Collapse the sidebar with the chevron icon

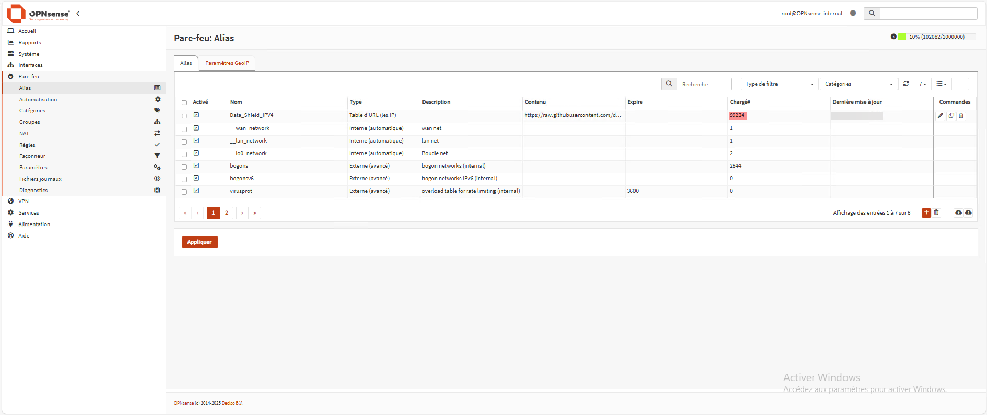pos(78,14)
